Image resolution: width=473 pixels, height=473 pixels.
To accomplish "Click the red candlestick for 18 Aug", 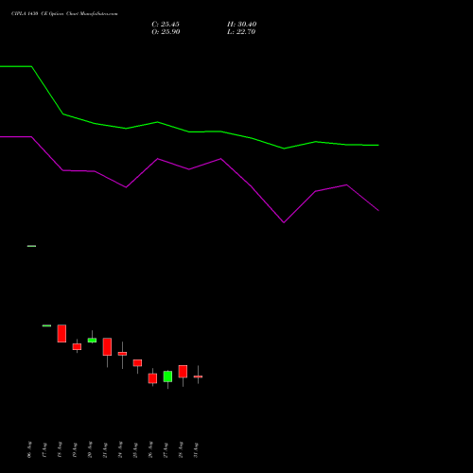I will click(61, 333).
